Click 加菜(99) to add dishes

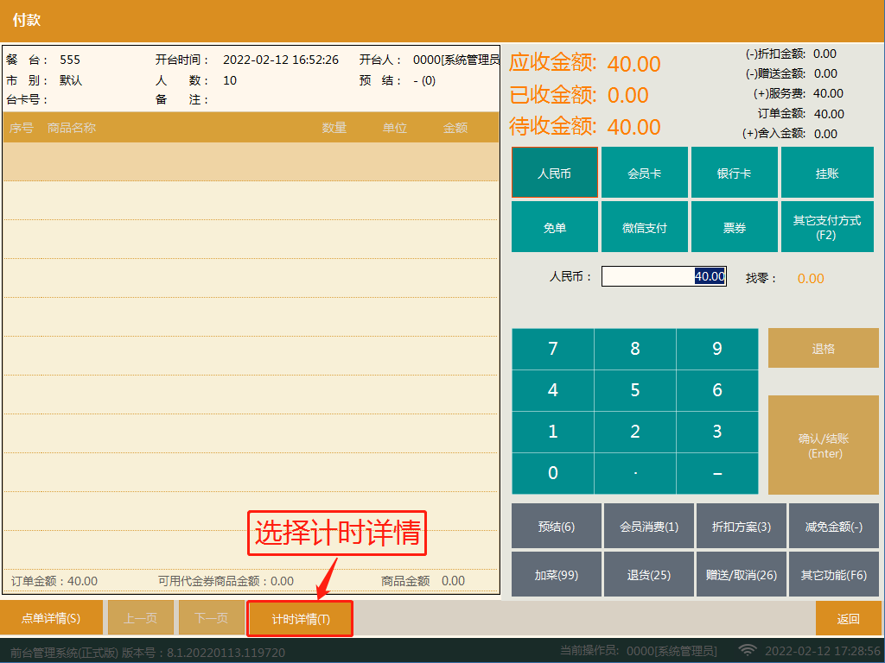pyautogui.click(x=557, y=574)
